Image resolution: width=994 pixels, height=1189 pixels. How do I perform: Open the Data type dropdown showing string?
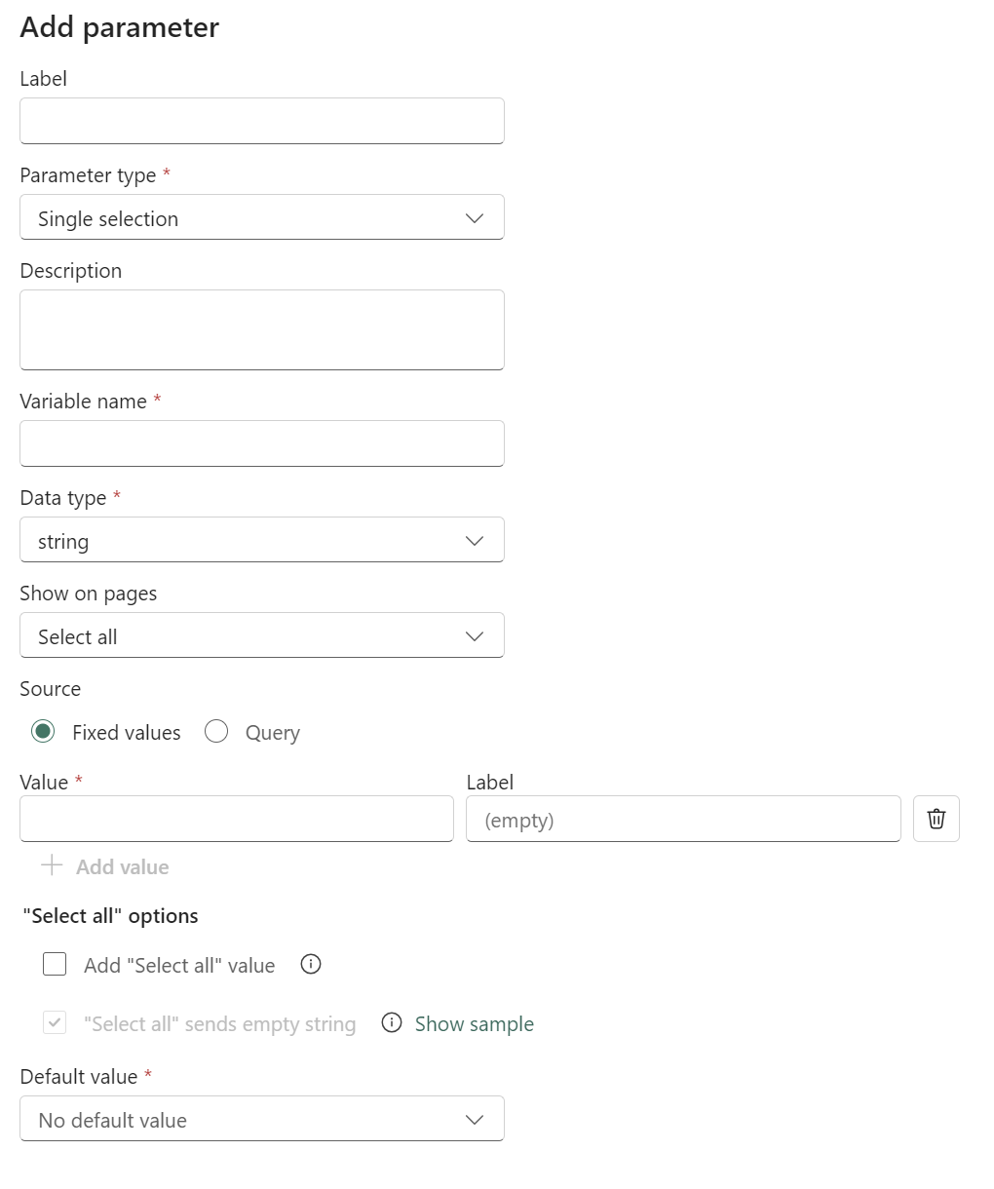coord(261,540)
